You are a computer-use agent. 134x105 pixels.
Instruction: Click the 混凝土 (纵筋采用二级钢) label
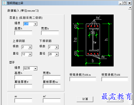click(x=26, y=18)
